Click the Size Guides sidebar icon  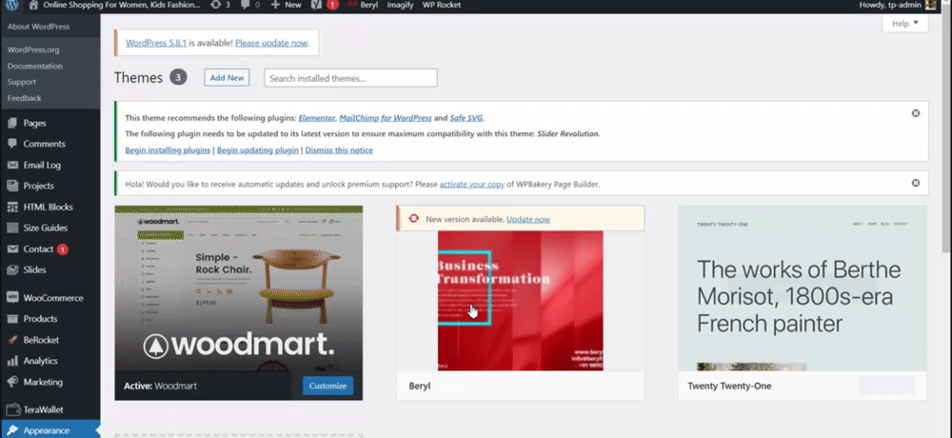pyautogui.click(x=12, y=228)
